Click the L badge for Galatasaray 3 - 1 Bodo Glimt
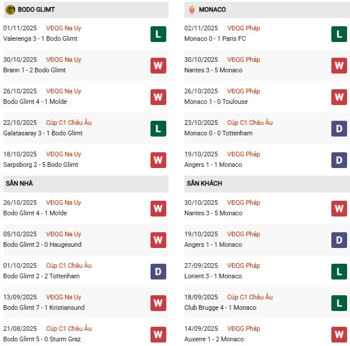This screenshot has height=346, width=350. (157, 128)
